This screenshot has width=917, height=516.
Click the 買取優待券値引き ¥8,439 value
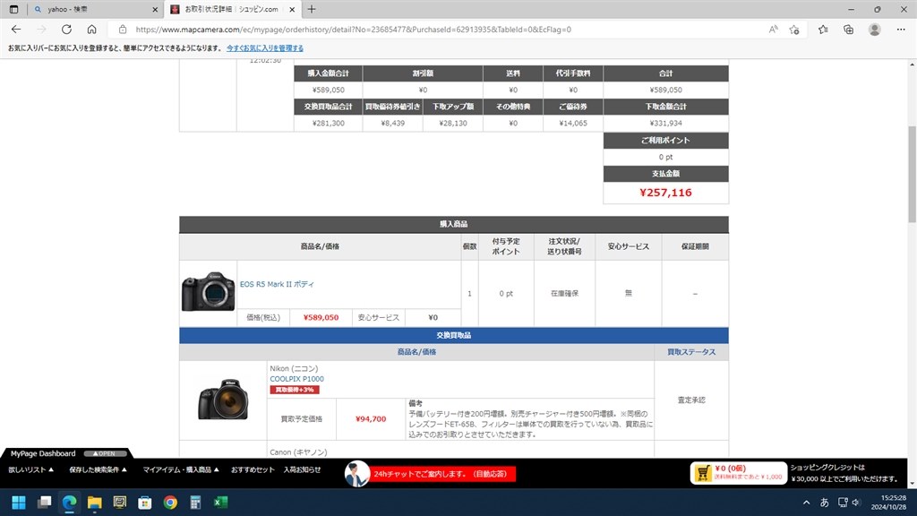coord(392,124)
